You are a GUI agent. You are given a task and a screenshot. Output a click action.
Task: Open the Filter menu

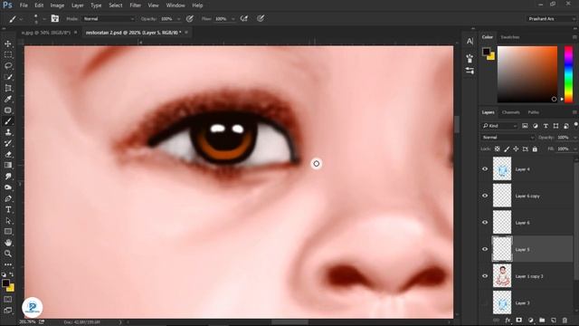click(x=135, y=5)
